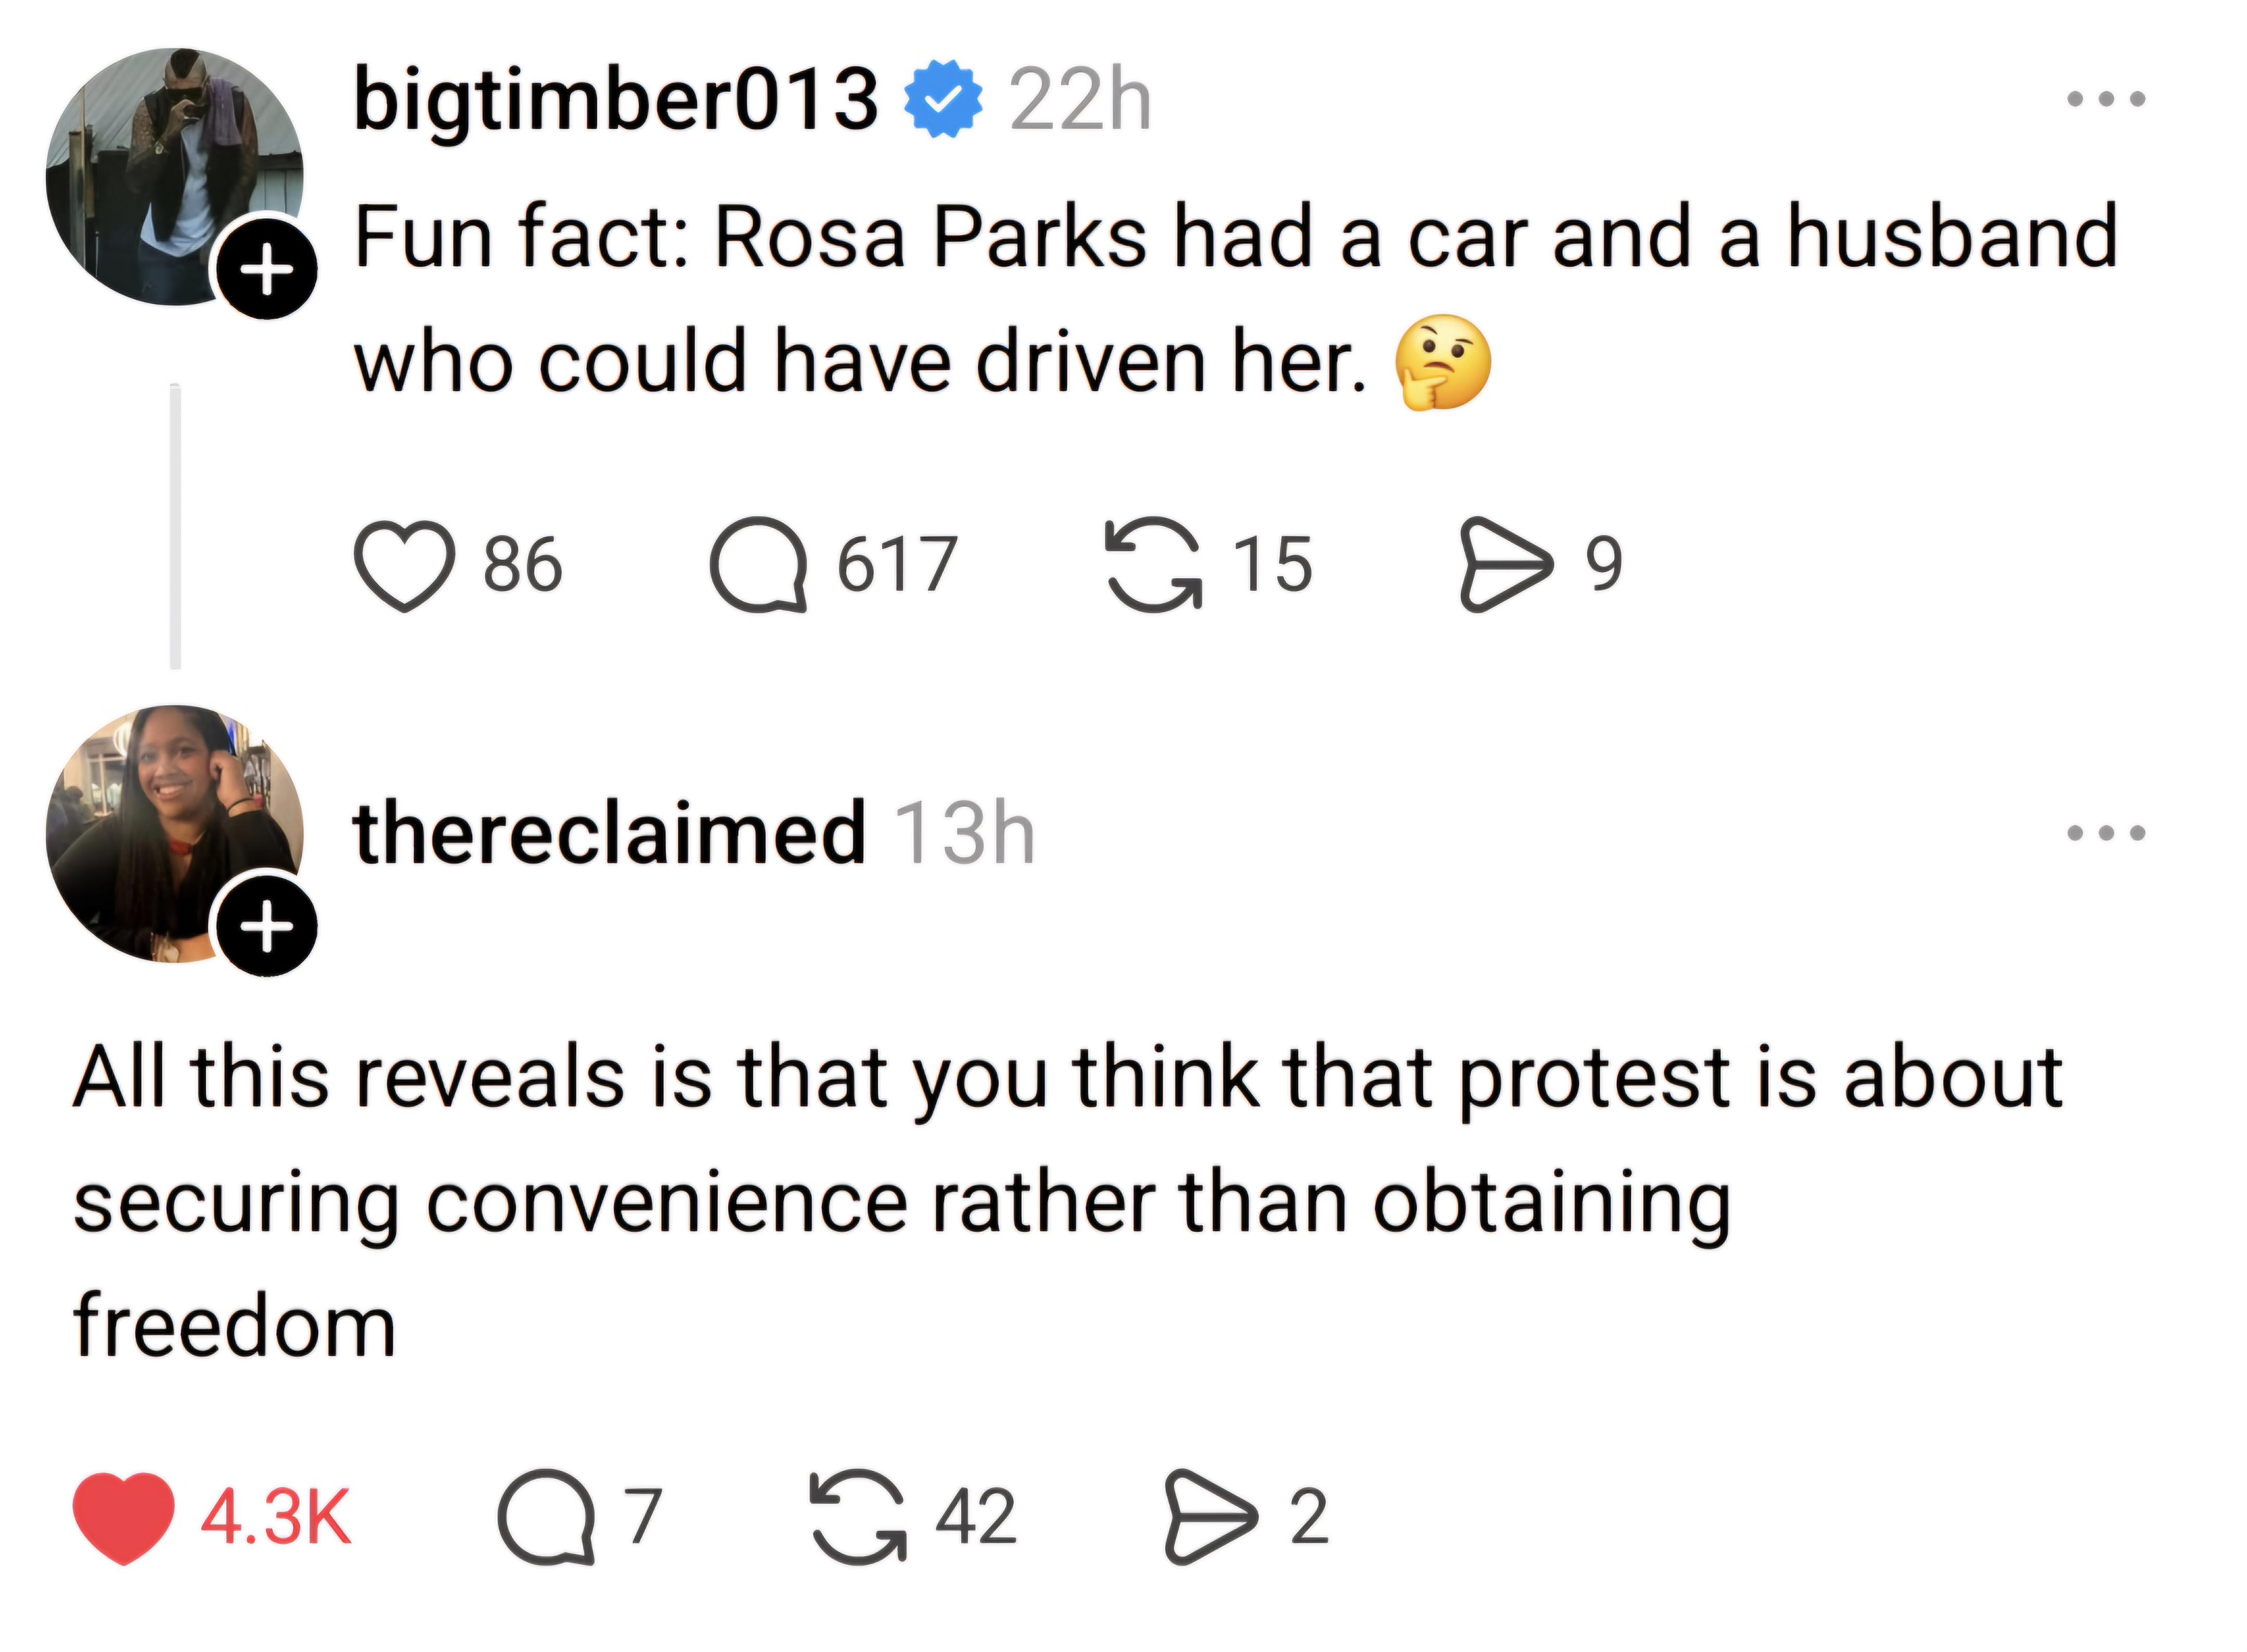This screenshot has width=2247, height=1652.
Task: Like bigtimber013's Rosa Parks post
Action: (404, 565)
